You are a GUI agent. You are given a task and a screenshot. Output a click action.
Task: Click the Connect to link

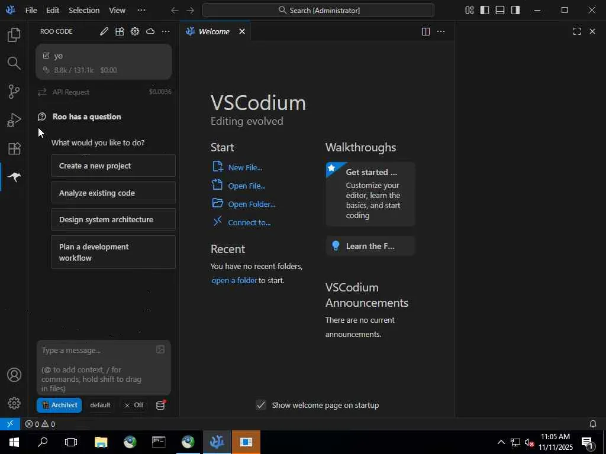(x=249, y=222)
